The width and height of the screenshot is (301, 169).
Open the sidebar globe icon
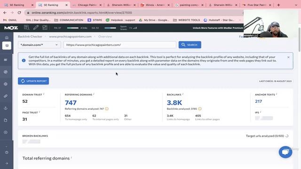(6, 84)
